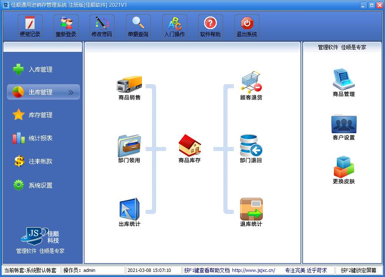
Task: Open the 便笺记录 notepad icon
Action: coord(30,27)
